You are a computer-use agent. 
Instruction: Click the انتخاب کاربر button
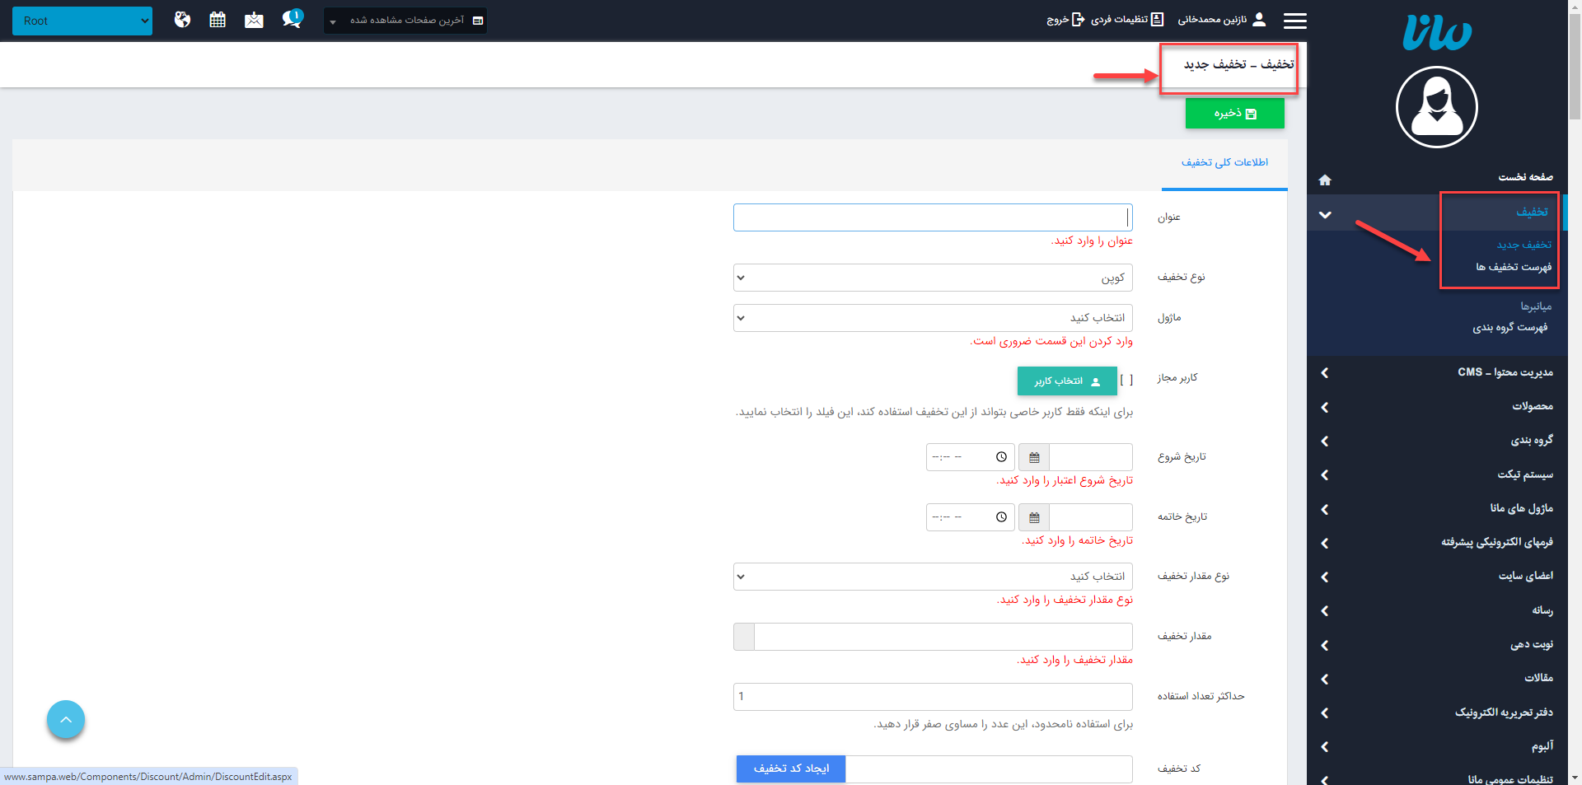1067,381
